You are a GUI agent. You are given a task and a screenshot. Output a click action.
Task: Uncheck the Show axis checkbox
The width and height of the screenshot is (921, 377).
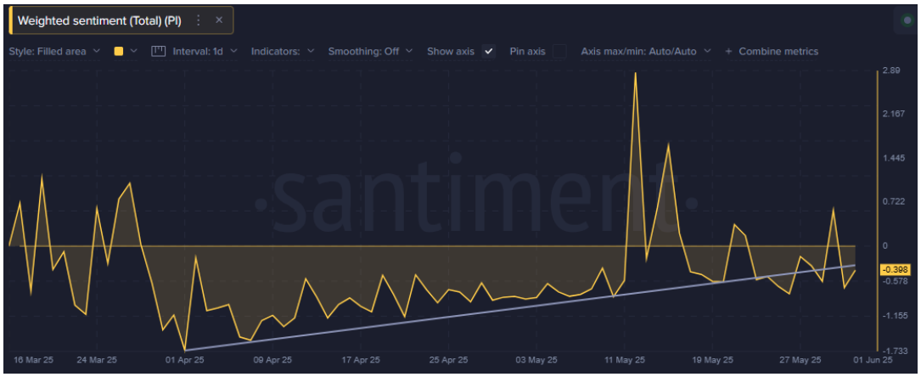[488, 51]
